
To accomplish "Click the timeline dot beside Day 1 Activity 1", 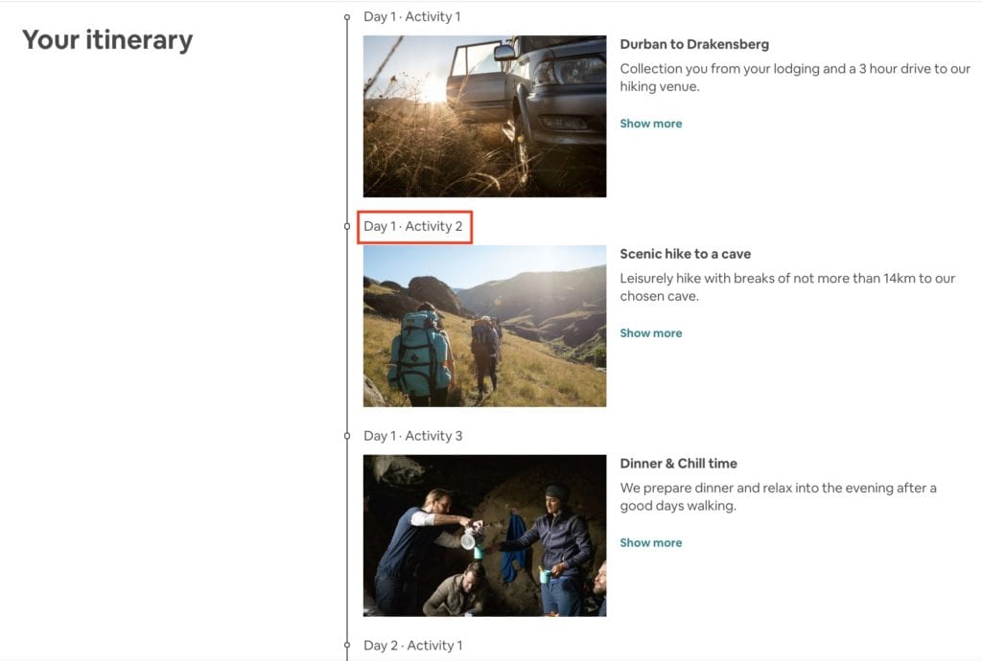I will (347, 15).
